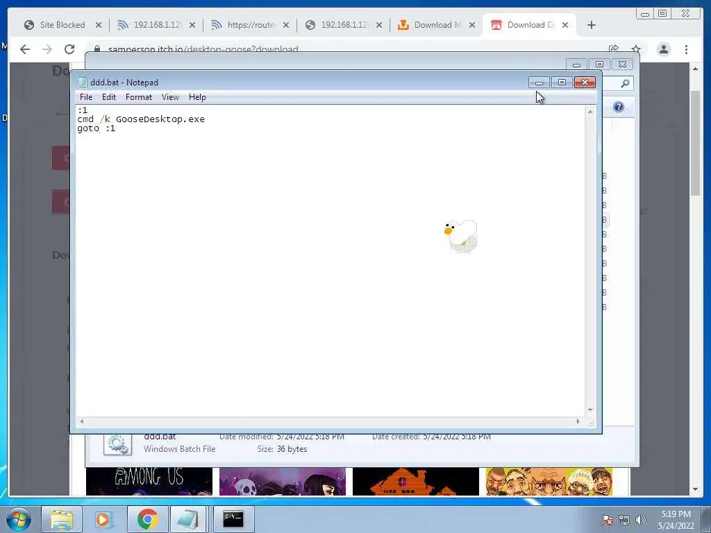The height and width of the screenshot is (533, 711).
Task: Open Action Center flag in tray
Action: click(x=608, y=521)
